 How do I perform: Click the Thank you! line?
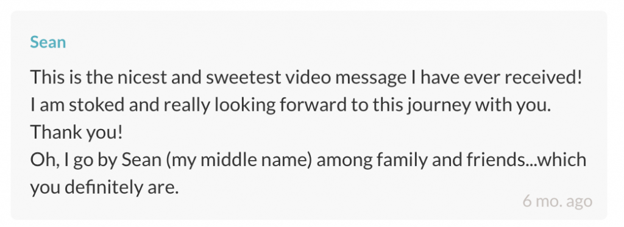click(76, 133)
